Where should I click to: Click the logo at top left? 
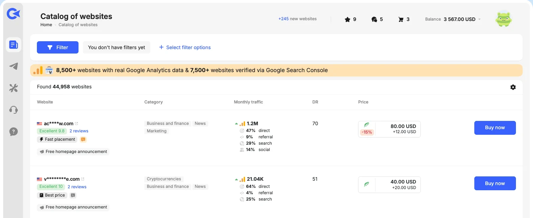(x=13, y=14)
